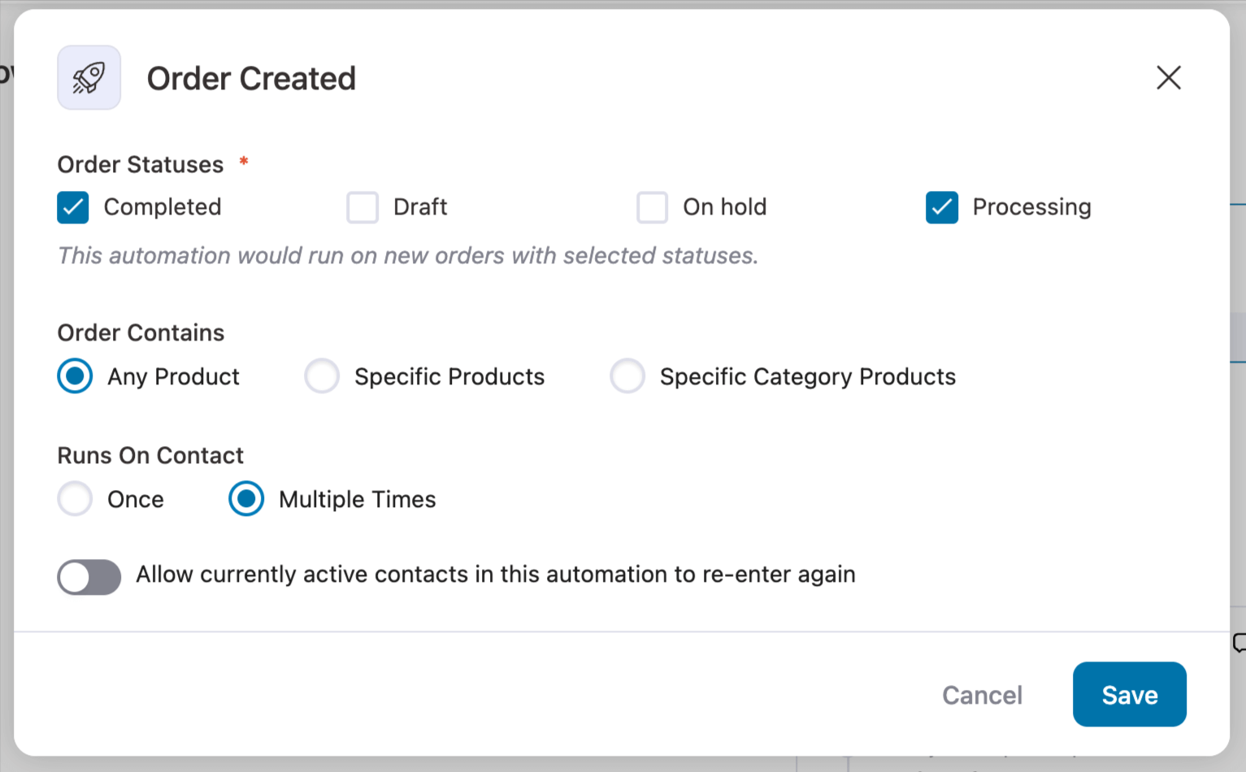This screenshot has height=772, width=1246.
Task: Click the red asterisk next to Order Statuses
Action: pyautogui.click(x=243, y=163)
